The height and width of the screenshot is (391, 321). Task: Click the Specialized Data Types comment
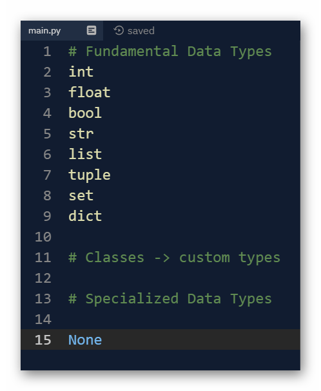tap(170, 299)
